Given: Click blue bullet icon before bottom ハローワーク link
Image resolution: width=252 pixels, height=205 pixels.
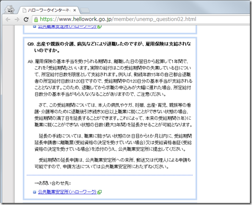Looking at the screenshot, I should pyautogui.click(x=34, y=192).
